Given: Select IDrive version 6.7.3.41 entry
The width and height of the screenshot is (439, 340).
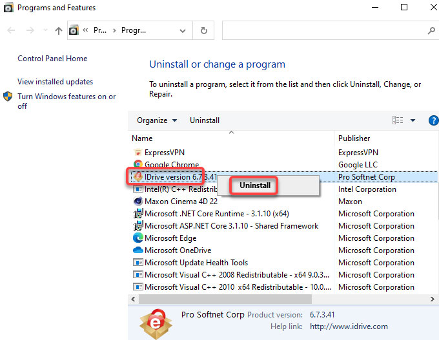Looking at the screenshot, I should (x=181, y=176).
